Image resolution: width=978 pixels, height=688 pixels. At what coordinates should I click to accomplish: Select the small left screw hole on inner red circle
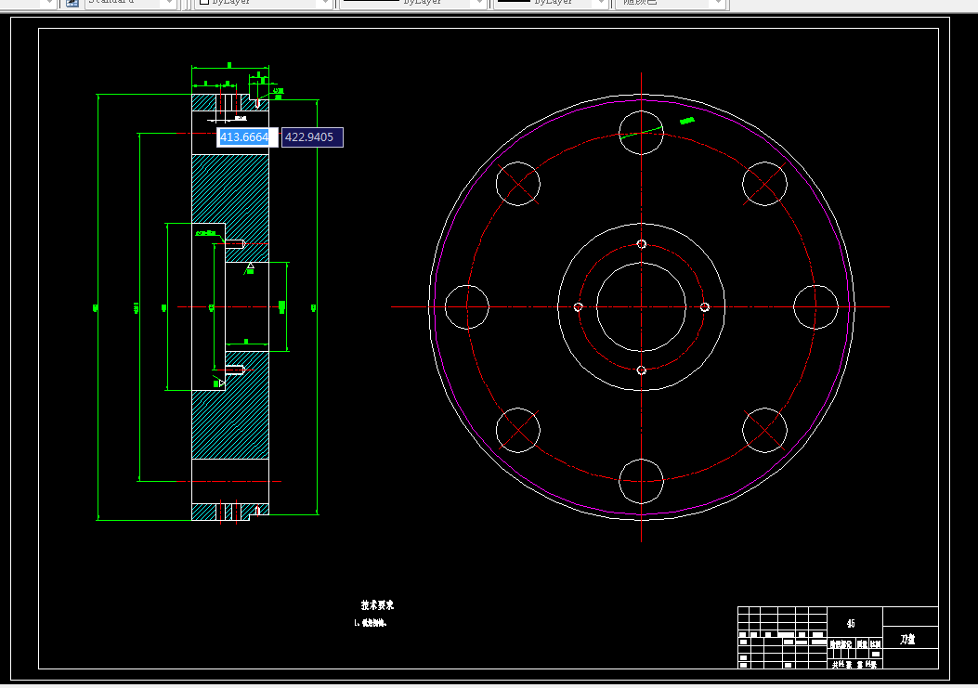(579, 307)
